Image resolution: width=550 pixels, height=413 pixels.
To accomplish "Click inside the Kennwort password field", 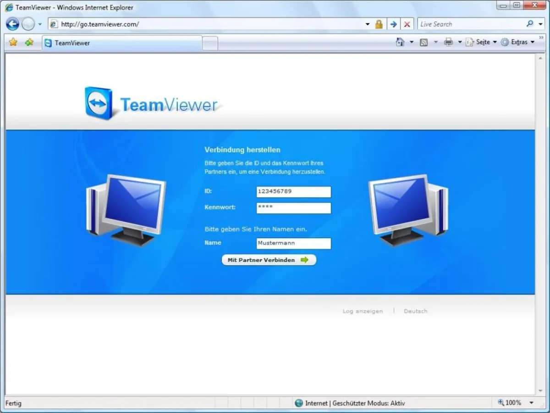I will pos(293,208).
